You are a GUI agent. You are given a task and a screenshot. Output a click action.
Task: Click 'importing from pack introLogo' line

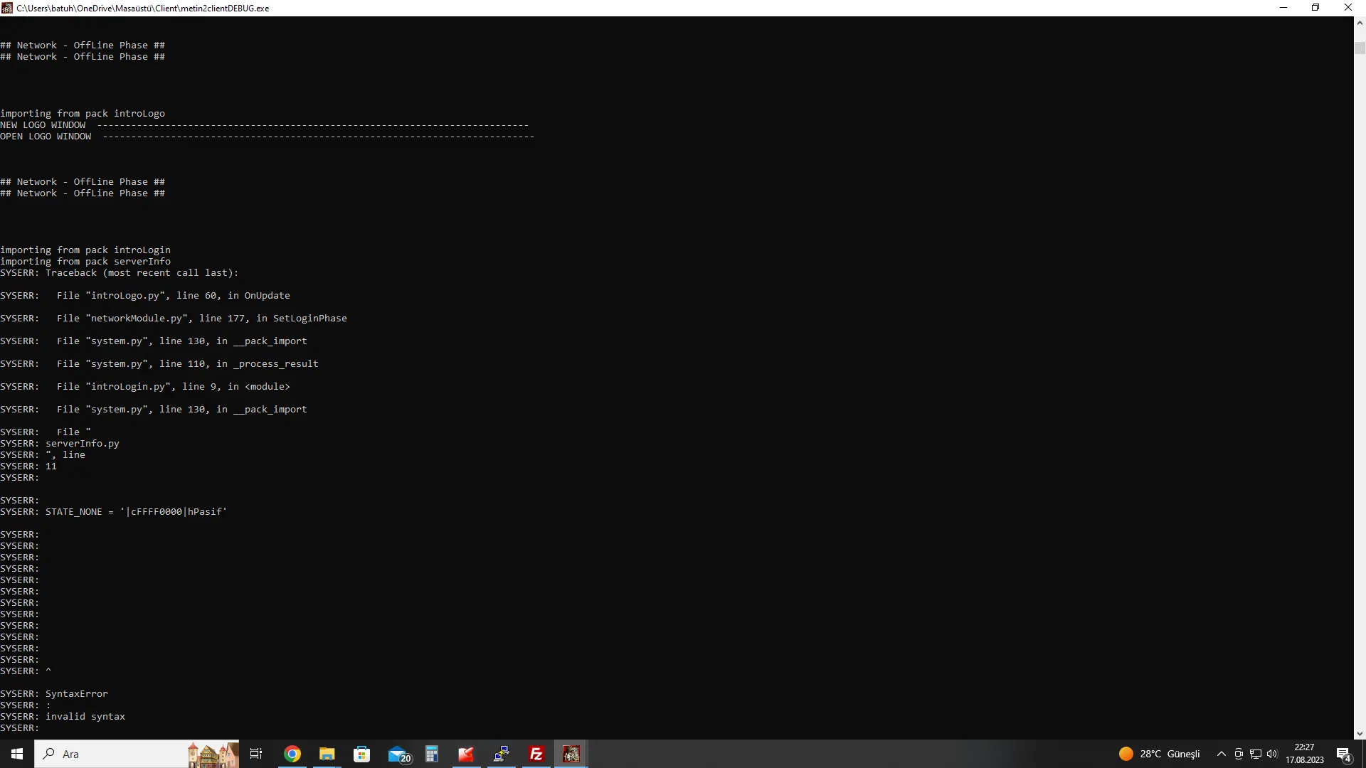tap(83, 114)
